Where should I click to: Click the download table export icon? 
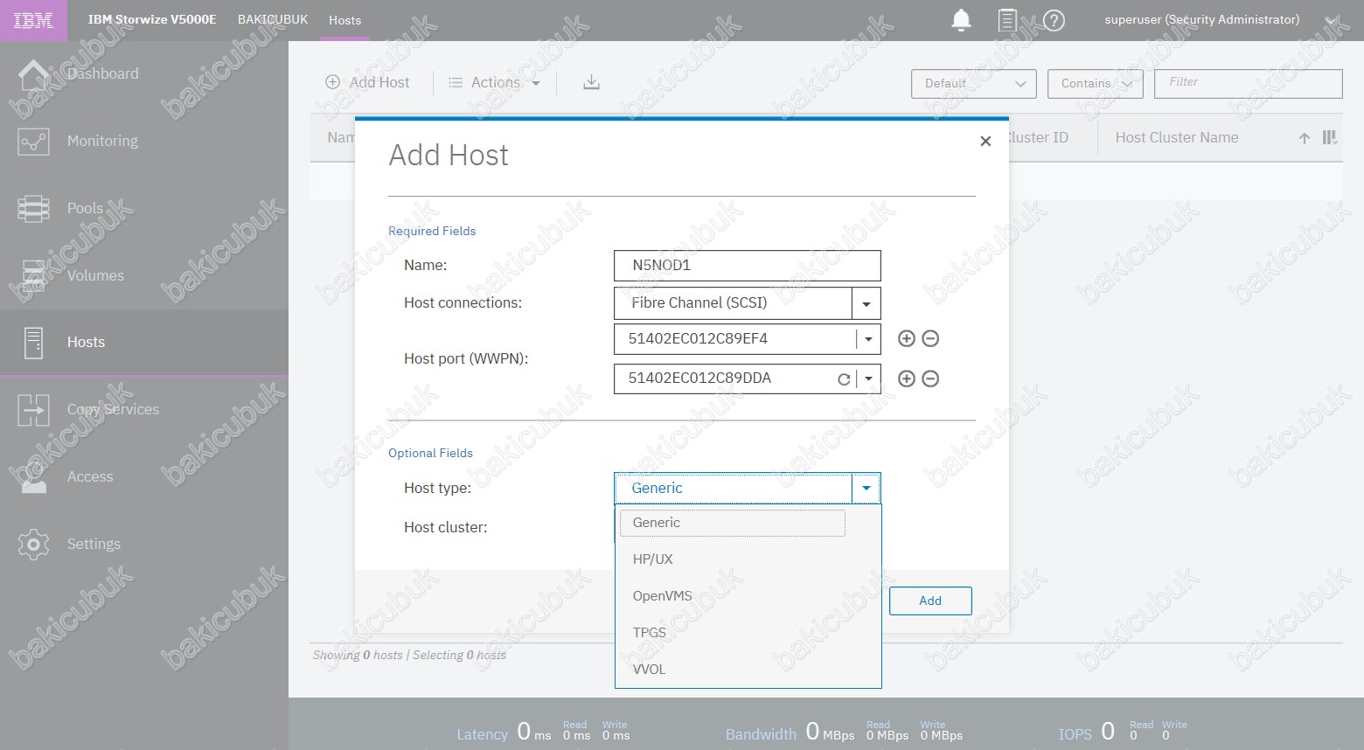[592, 82]
